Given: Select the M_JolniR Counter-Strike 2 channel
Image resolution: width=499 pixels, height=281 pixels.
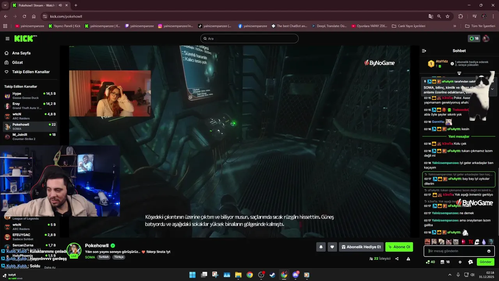Looking at the screenshot, I should click(x=30, y=137).
